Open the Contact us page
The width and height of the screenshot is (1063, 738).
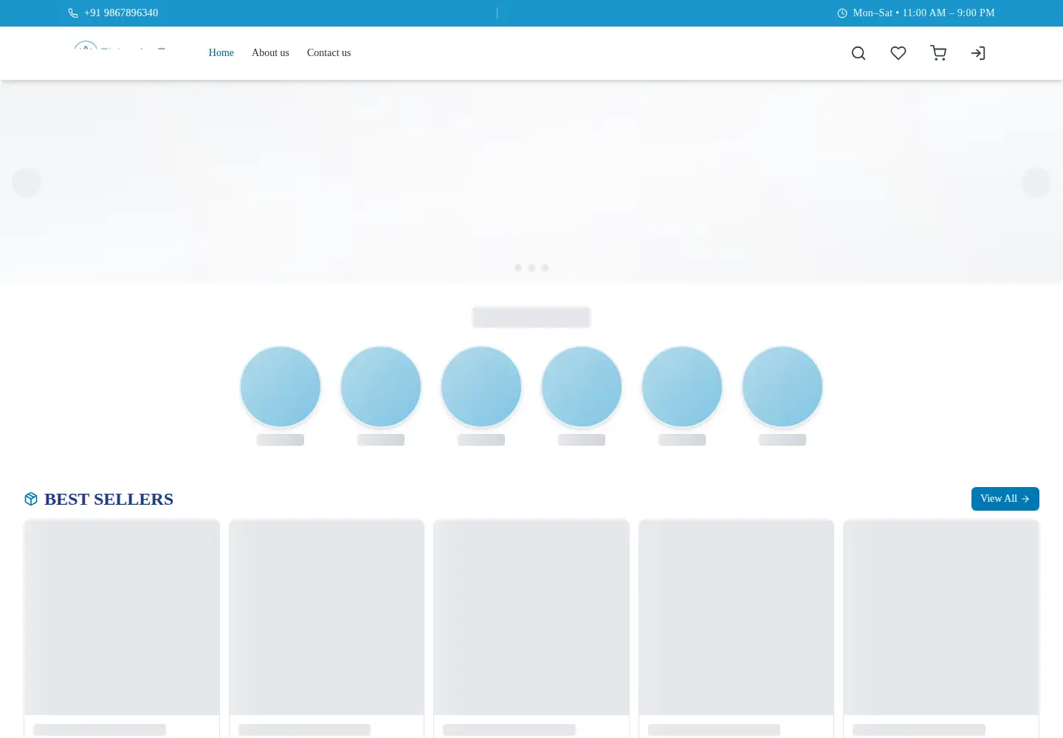[x=328, y=53]
